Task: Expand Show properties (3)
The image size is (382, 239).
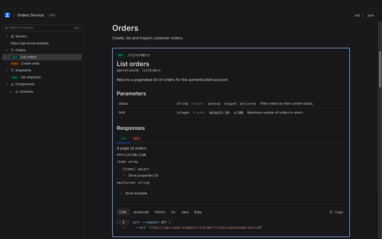Action: 141,176
